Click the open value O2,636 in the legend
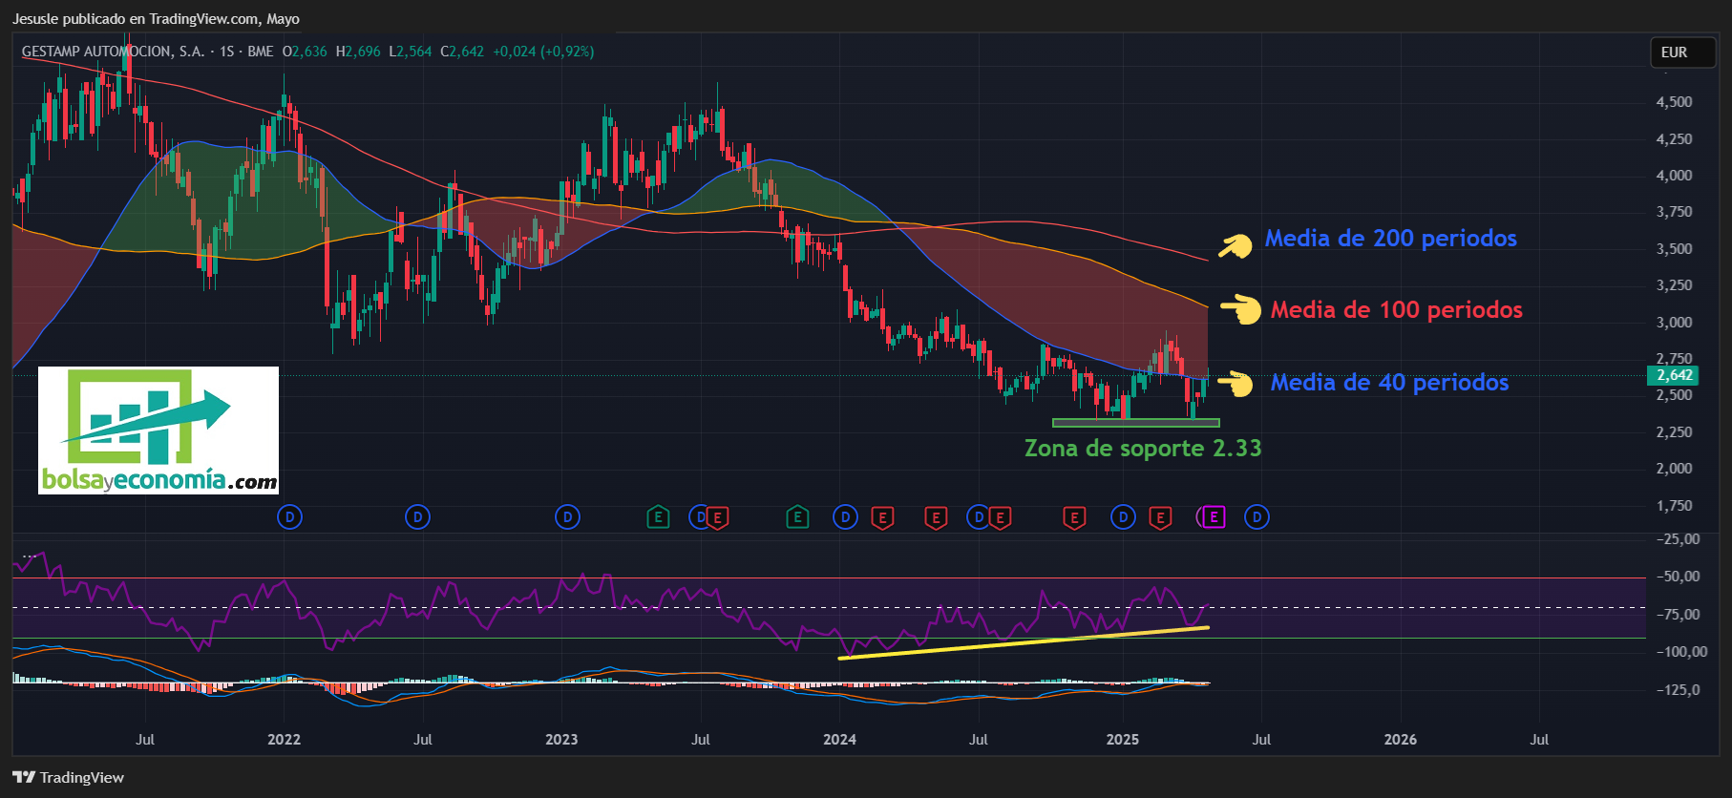1732x798 pixels. point(305,52)
